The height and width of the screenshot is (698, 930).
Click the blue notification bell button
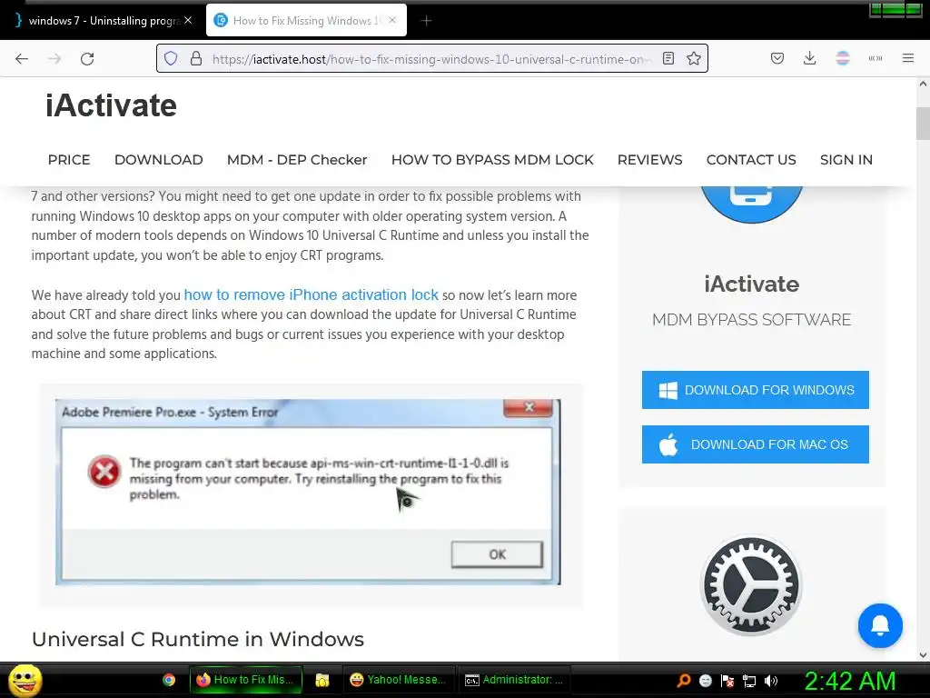[880, 625]
